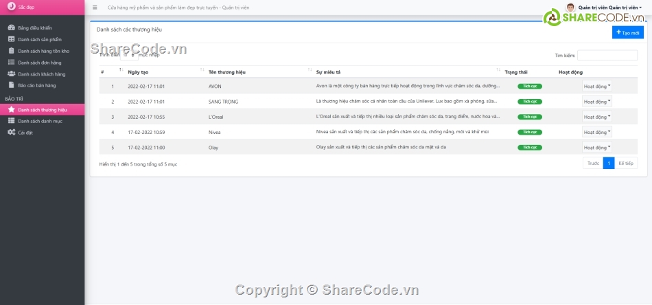Click the admin avatar picture
Image resolution: width=652 pixels, height=305 pixels.
tap(570, 7)
